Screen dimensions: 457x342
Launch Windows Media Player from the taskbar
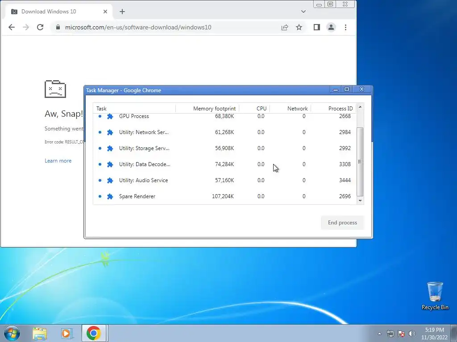(x=66, y=334)
